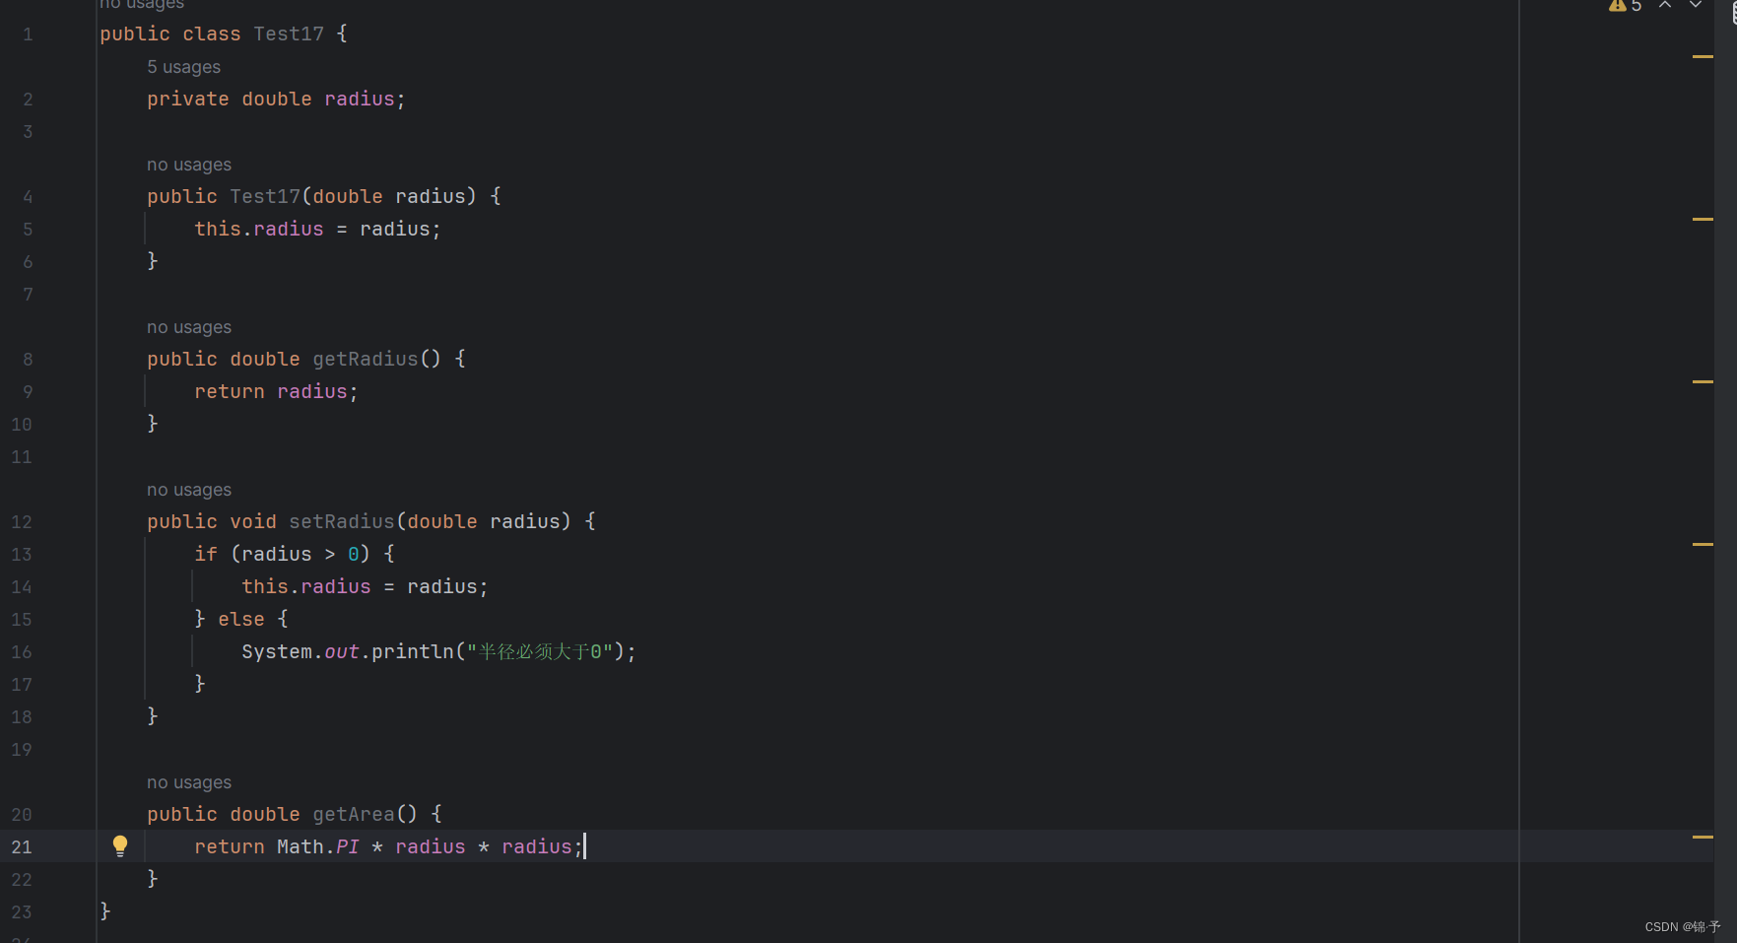Click 'return radius;' statement on line 9

point(276,391)
